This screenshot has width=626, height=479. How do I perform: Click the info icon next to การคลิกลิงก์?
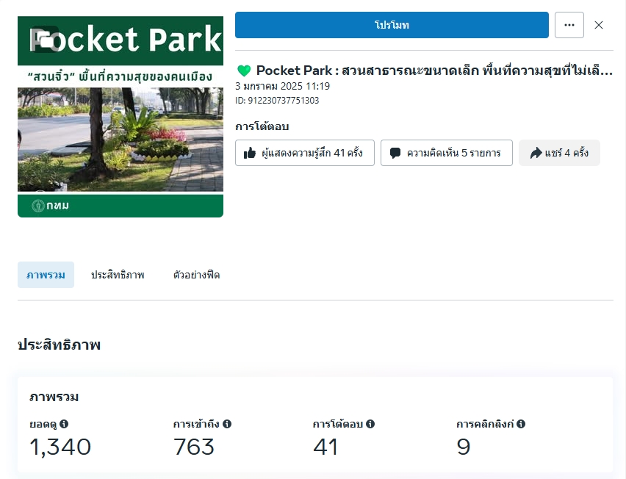[x=521, y=424]
